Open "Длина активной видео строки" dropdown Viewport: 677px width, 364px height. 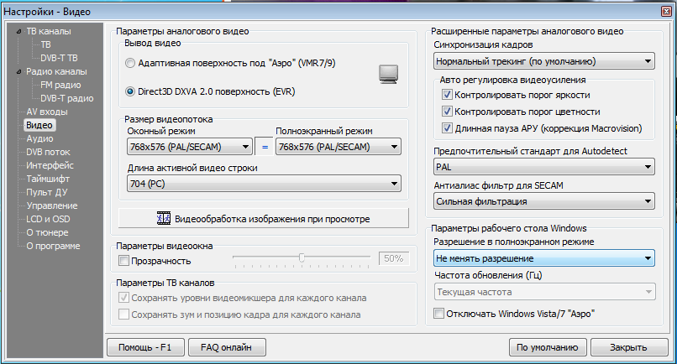264,185
